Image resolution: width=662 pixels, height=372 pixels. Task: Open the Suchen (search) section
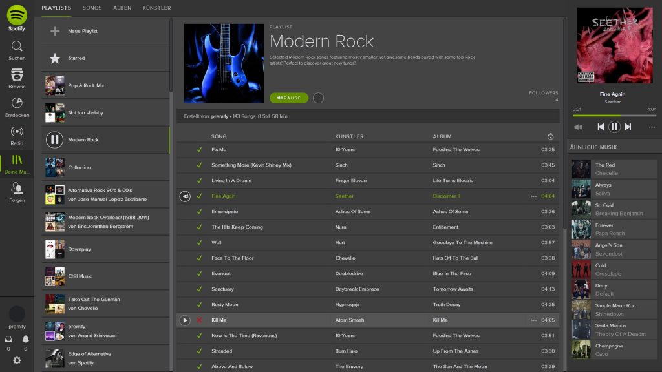pyautogui.click(x=17, y=50)
